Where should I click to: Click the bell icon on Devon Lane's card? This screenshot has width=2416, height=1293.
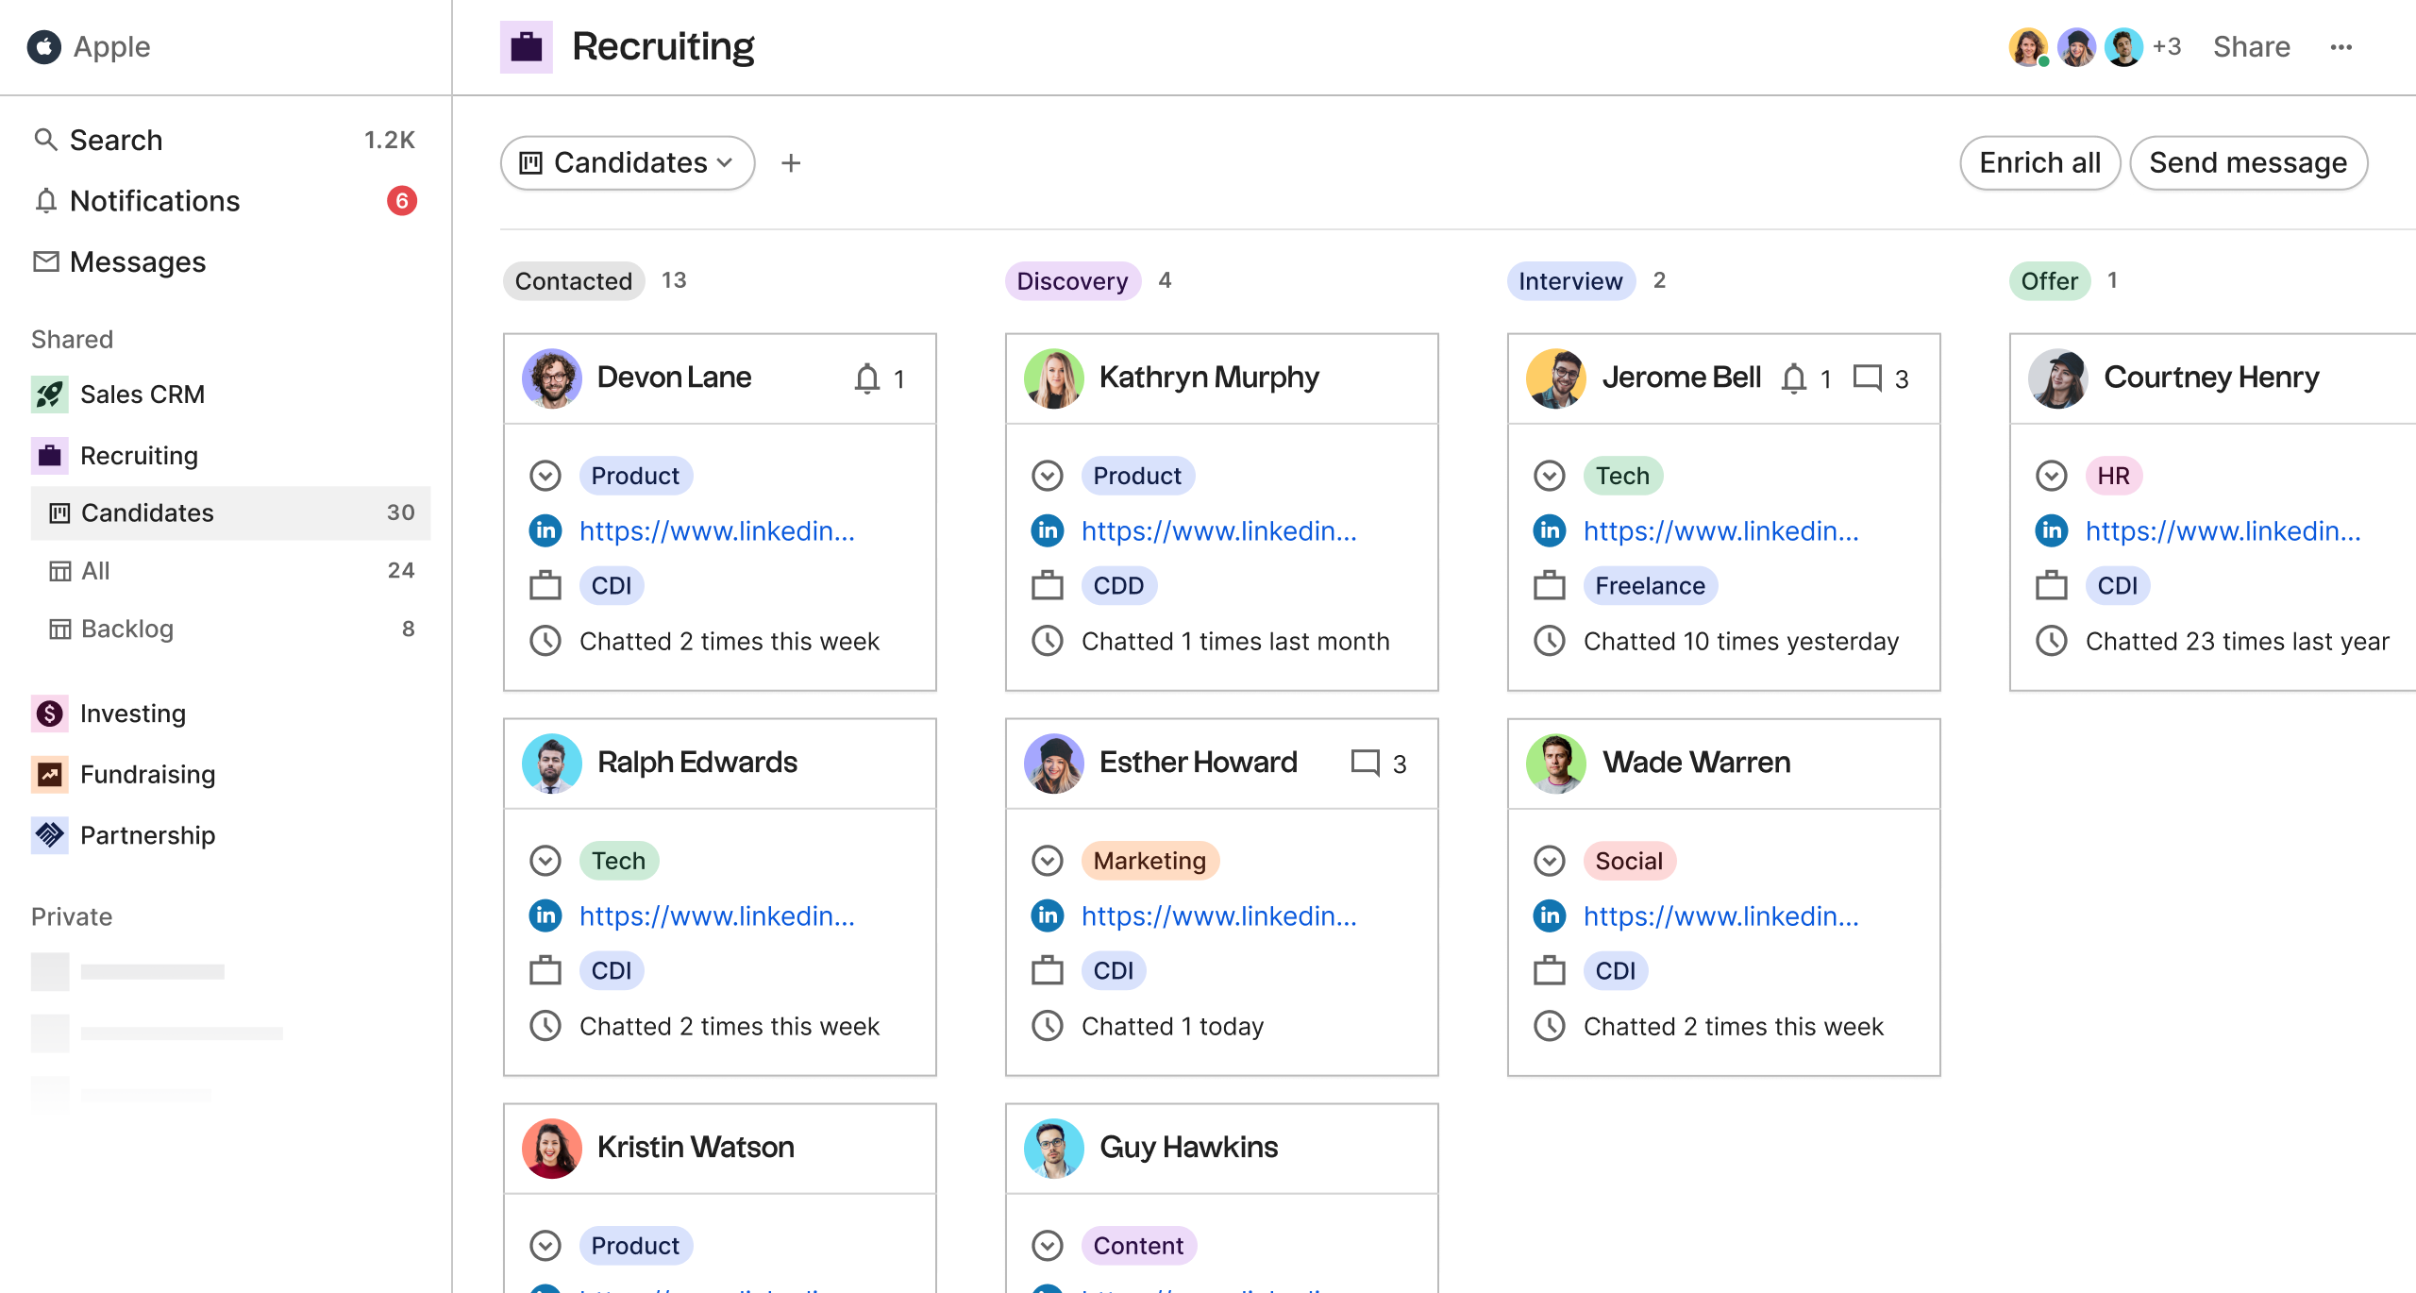pyautogui.click(x=866, y=378)
